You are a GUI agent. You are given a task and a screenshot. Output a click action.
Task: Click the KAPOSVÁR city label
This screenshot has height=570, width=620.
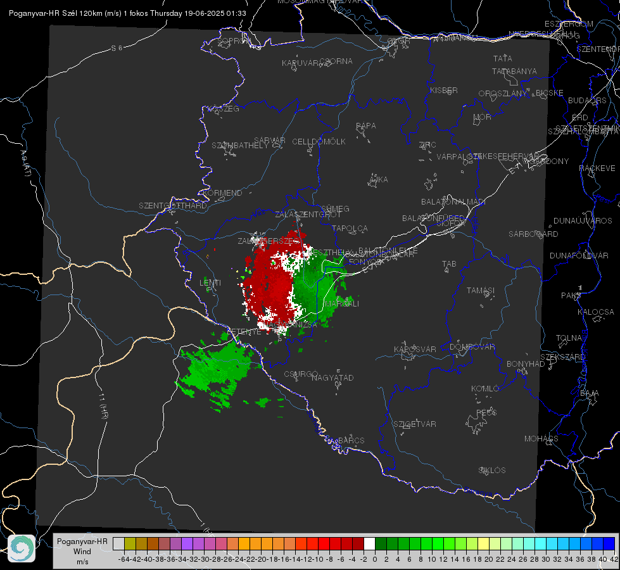click(x=415, y=349)
